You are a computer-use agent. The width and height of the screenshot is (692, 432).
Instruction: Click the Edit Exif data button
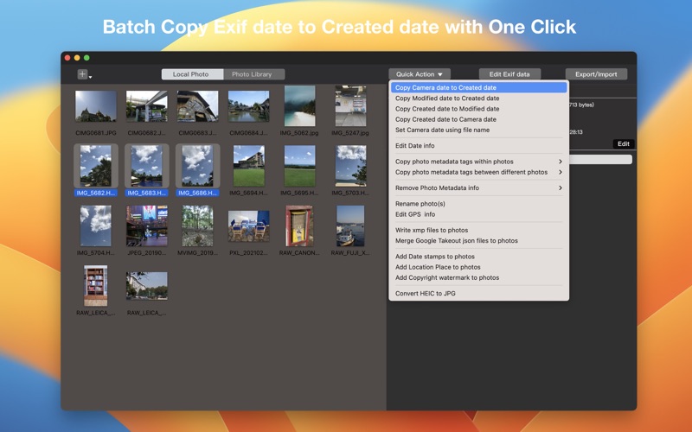point(509,74)
